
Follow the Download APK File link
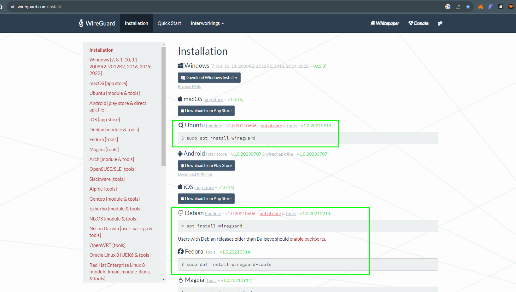[195, 175]
